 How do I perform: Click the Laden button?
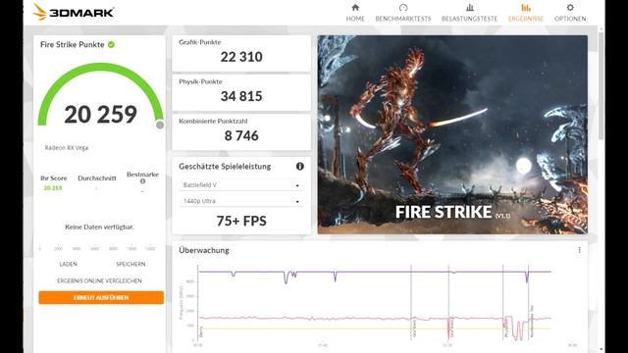point(68,264)
